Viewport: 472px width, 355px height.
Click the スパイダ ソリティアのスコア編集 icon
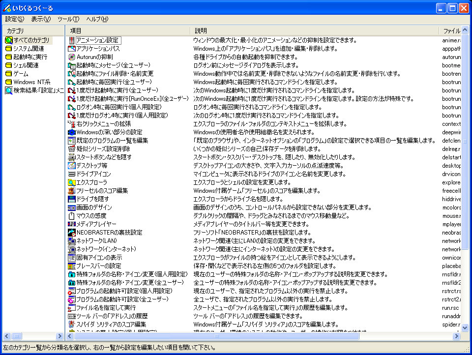(71, 324)
